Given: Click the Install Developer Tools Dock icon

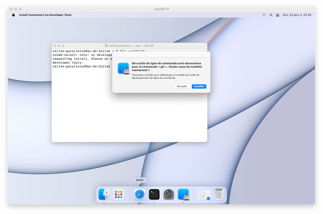Looking at the screenshot, I should coord(183,194).
